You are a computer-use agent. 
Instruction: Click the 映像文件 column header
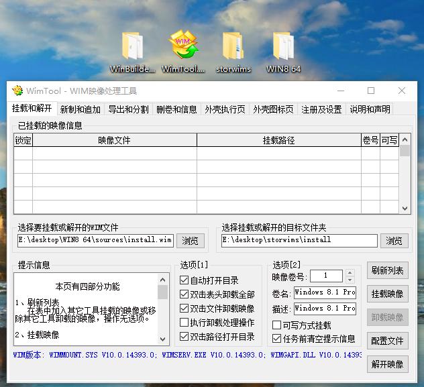[115, 140]
